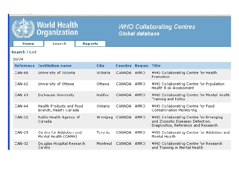239x179 pixels.
Task: Click Mental Health Training and Policy title
Action: [191, 97]
